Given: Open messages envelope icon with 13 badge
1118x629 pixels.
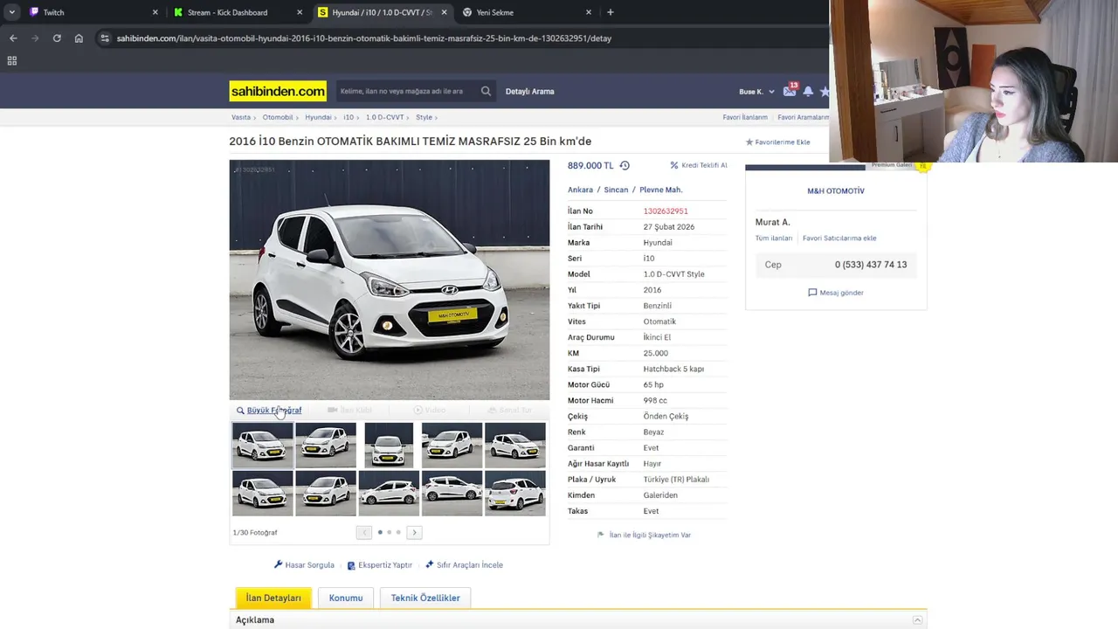Looking at the screenshot, I should tap(790, 91).
